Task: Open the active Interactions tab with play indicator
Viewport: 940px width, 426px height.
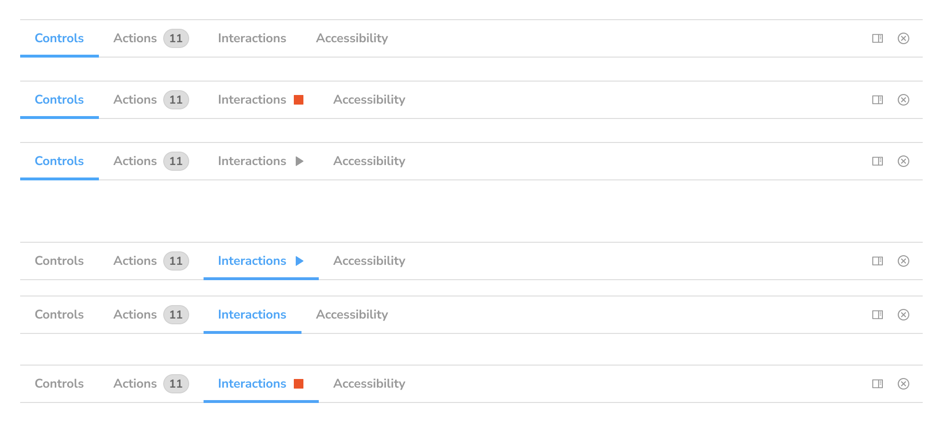Action: 252,261
